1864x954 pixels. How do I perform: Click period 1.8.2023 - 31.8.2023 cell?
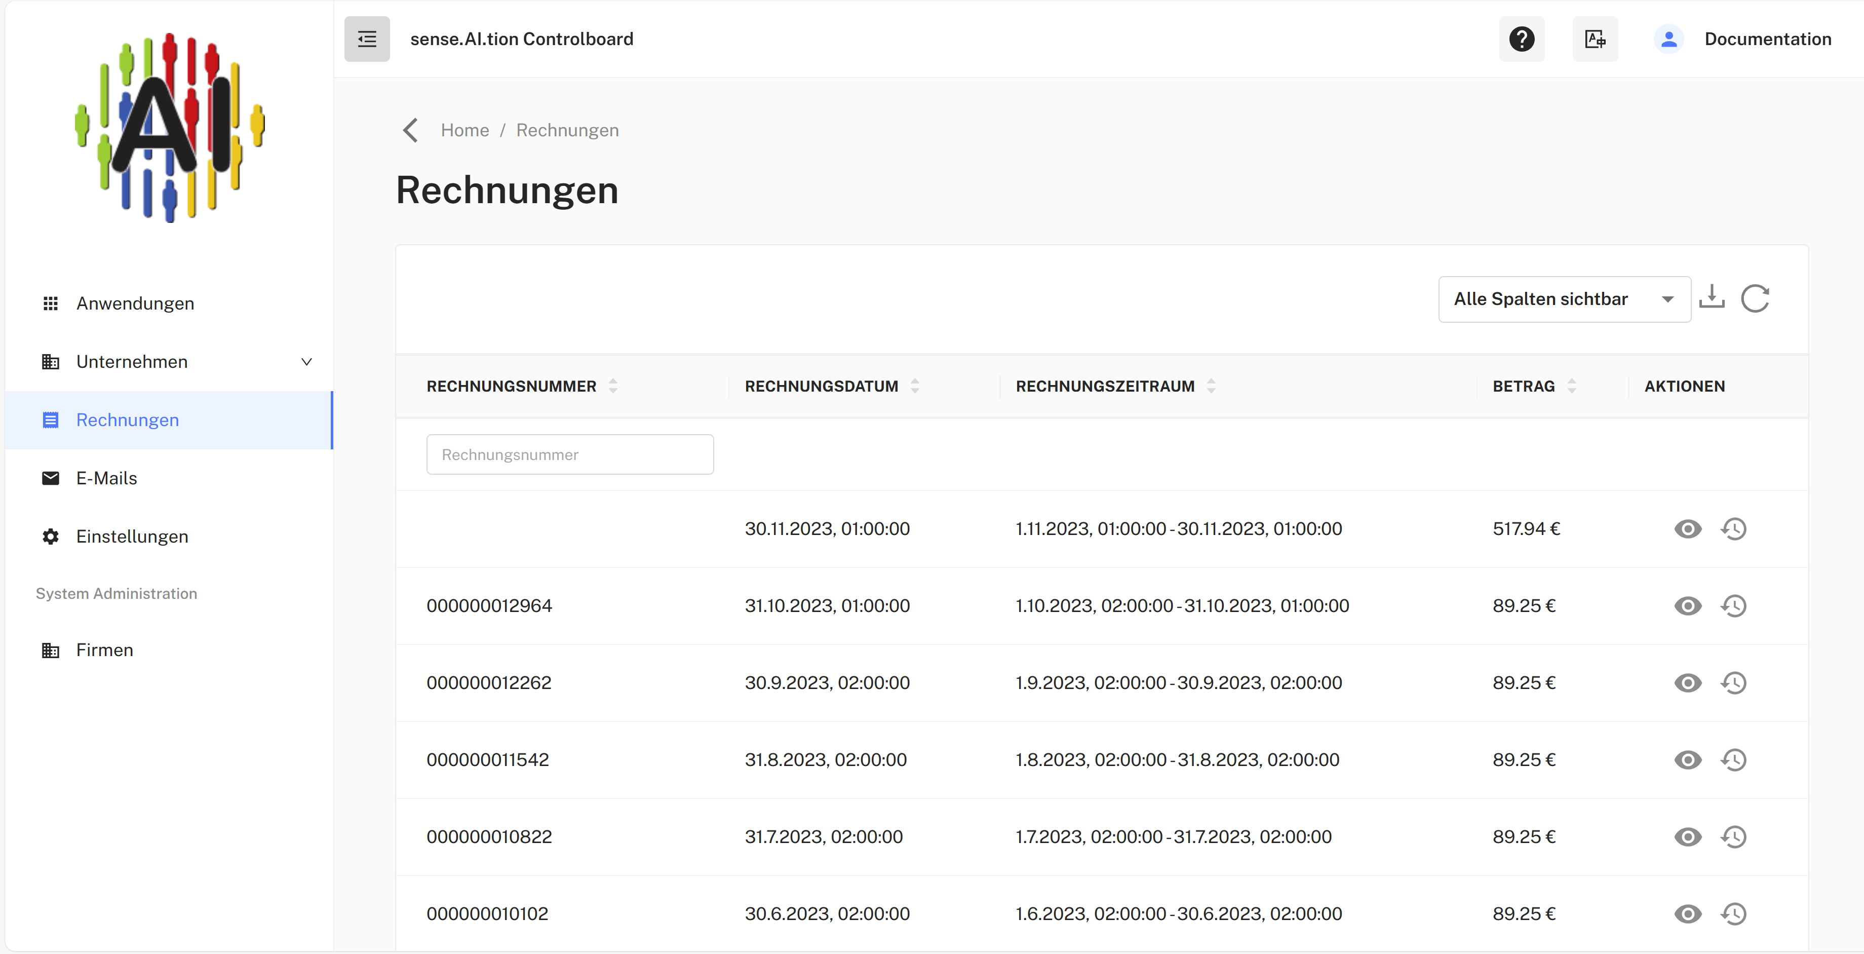(x=1177, y=760)
